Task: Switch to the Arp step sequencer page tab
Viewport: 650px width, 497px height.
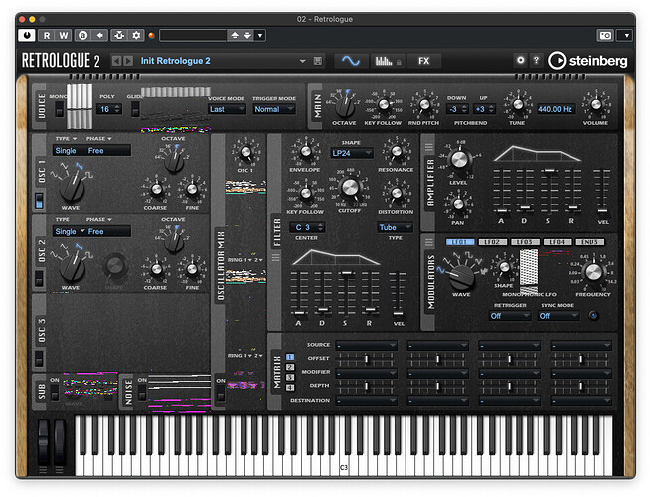Action: 387,61
